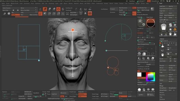Choose the SliceCurve brush icon

point(148,59)
